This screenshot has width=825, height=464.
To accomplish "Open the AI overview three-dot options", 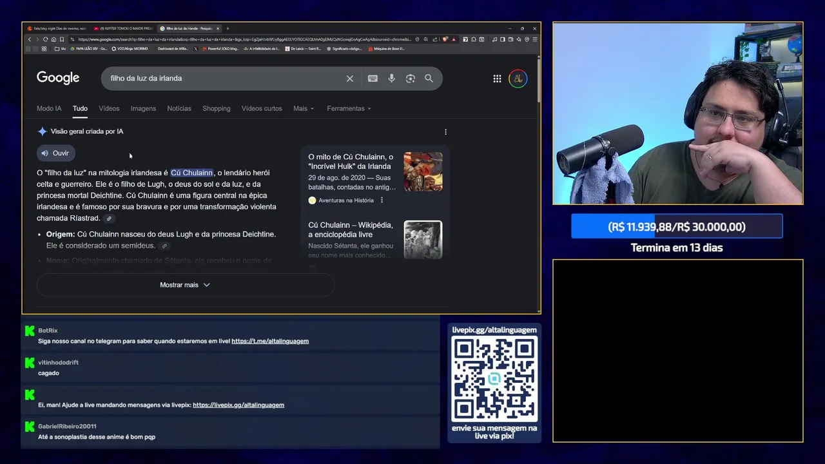I will [445, 131].
